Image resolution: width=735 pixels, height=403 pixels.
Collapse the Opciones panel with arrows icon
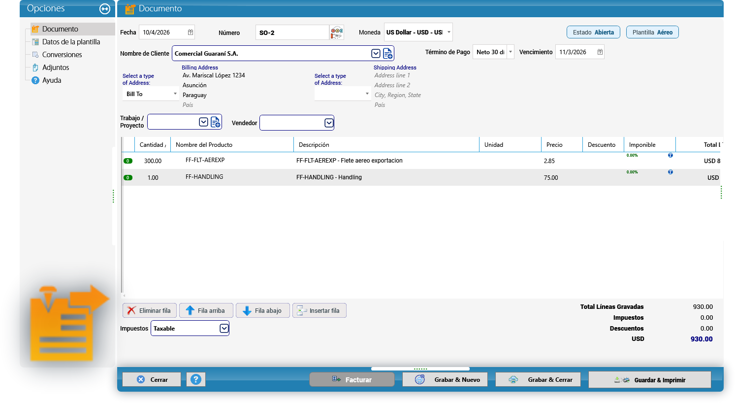coord(105,8)
